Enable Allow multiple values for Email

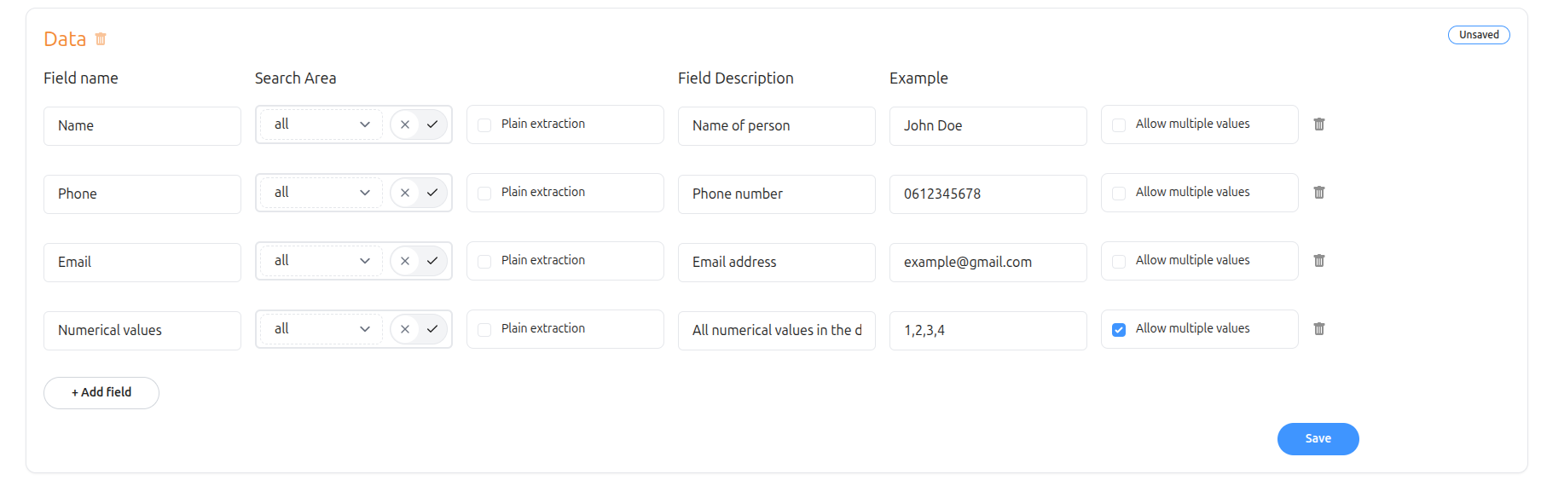click(x=1119, y=262)
